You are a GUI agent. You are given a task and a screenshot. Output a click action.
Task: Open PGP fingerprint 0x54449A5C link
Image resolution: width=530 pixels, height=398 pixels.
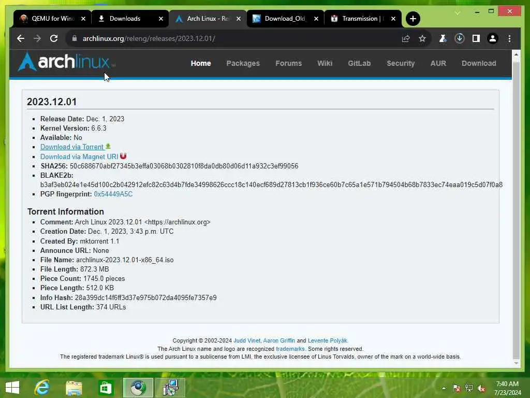pos(113,194)
